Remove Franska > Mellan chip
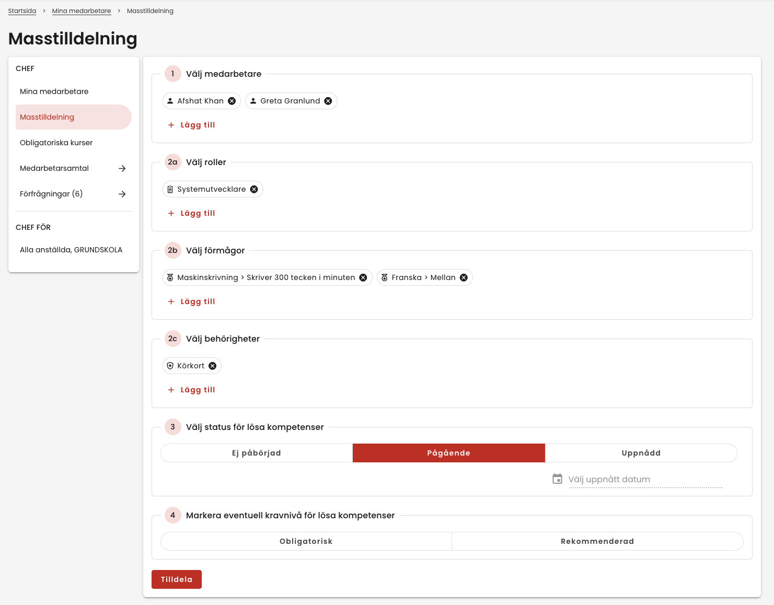This screenshot has width=774, height=605. pos(464,277)
